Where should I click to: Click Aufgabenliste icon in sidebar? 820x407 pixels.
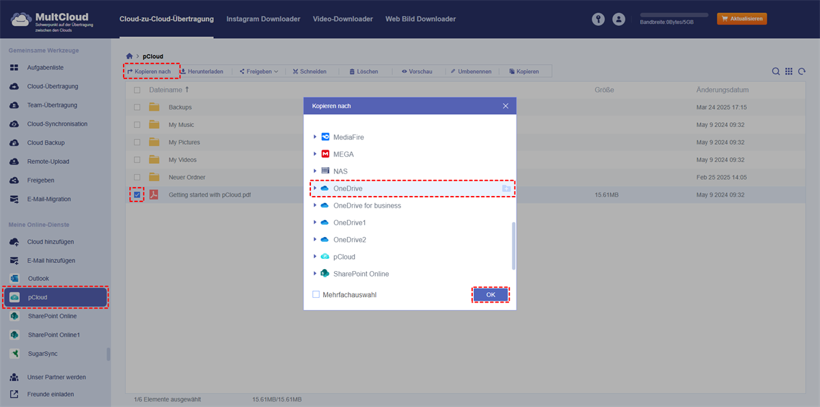pyautogui.click(x=14, y=68)
